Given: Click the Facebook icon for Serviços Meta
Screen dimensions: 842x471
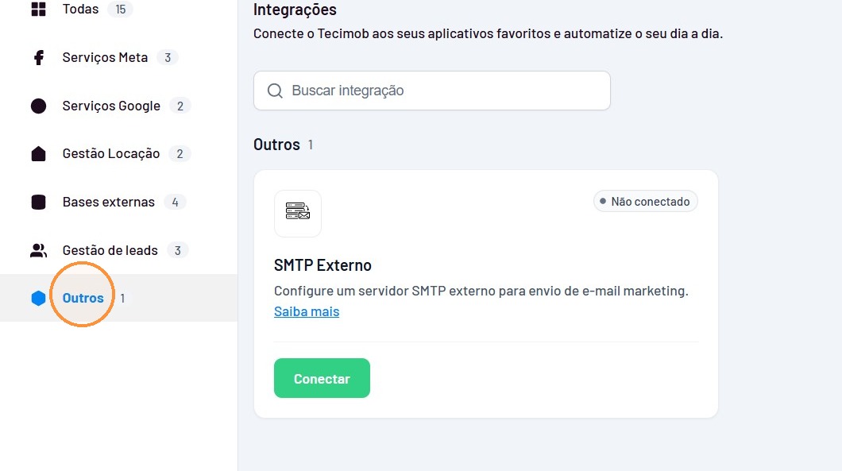Looking at the screenshot, I should click(x=39, y=57).
